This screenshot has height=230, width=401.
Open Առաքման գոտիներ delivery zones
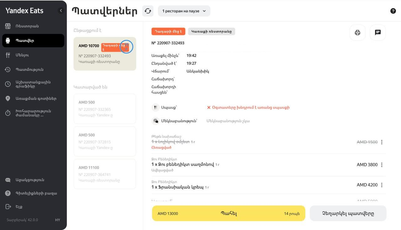tap(36, 98)
